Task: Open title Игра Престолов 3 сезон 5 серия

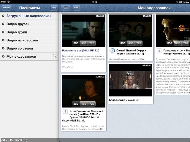Action: click(x=83, y=116)
